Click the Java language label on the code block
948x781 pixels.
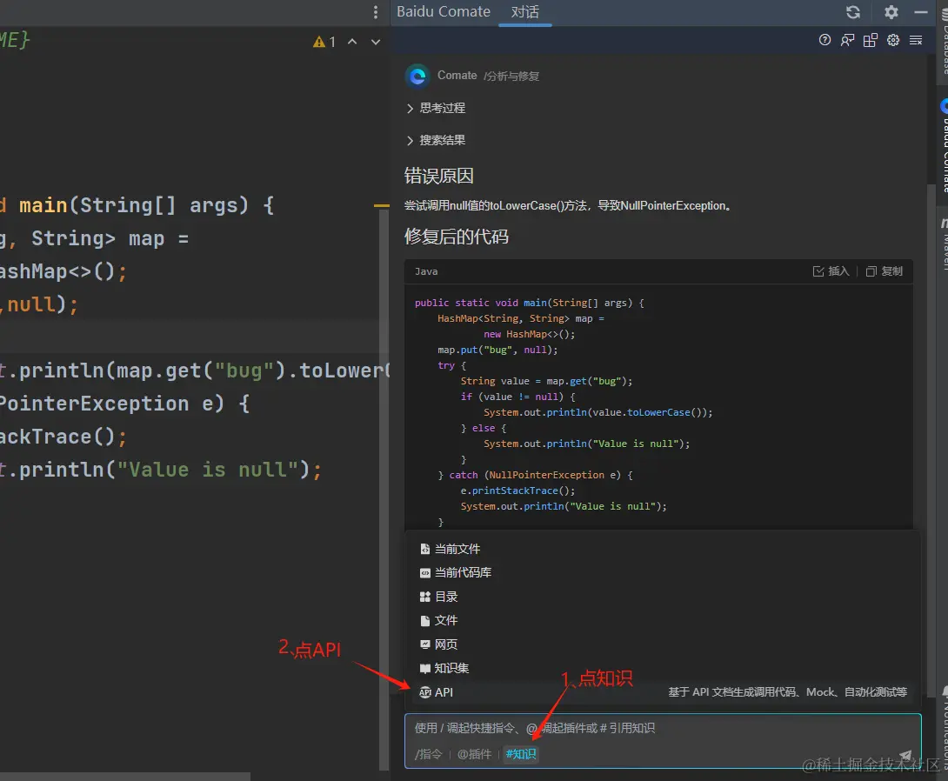426,271
